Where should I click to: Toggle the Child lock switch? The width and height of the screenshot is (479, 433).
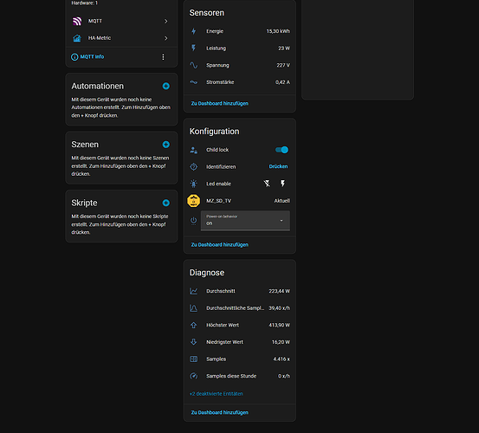click(282, 150)
